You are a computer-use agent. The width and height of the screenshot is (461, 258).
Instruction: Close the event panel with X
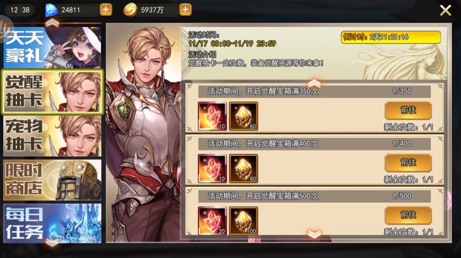click(446, 10)
